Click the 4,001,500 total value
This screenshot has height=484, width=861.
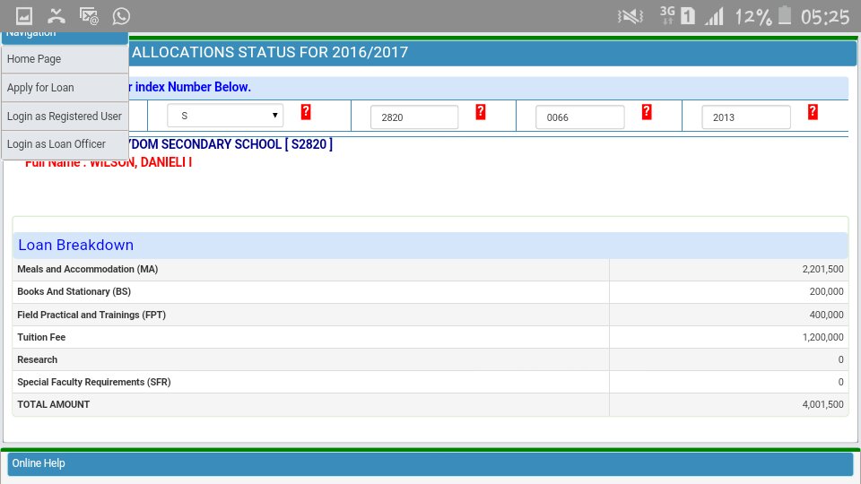(822, 405)
